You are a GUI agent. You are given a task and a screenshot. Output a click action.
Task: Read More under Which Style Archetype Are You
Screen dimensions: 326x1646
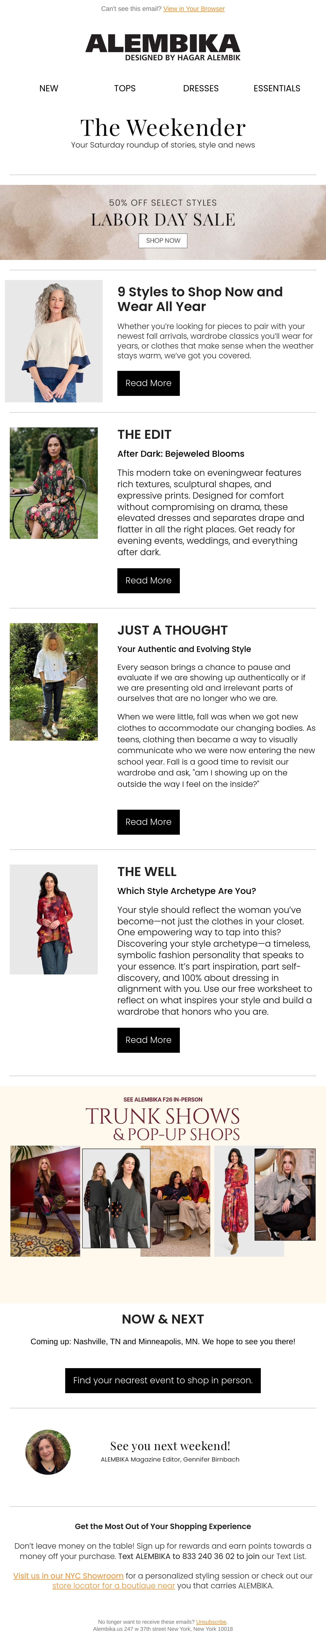pyautogui.click(x=149, y=1040)
